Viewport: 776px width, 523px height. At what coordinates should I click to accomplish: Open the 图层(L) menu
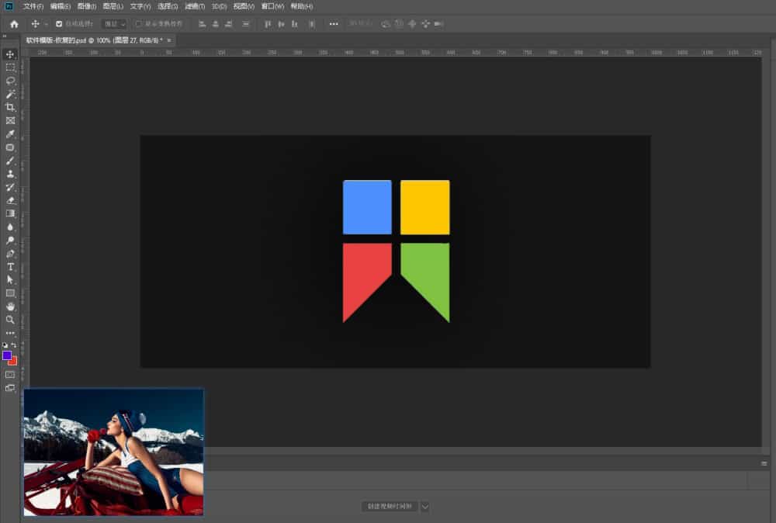click(x=113, y=6)
